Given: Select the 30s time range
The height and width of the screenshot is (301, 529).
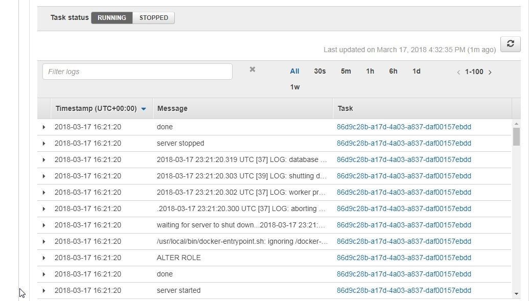Looking at the screenshot, I should (x=320, y=71).
